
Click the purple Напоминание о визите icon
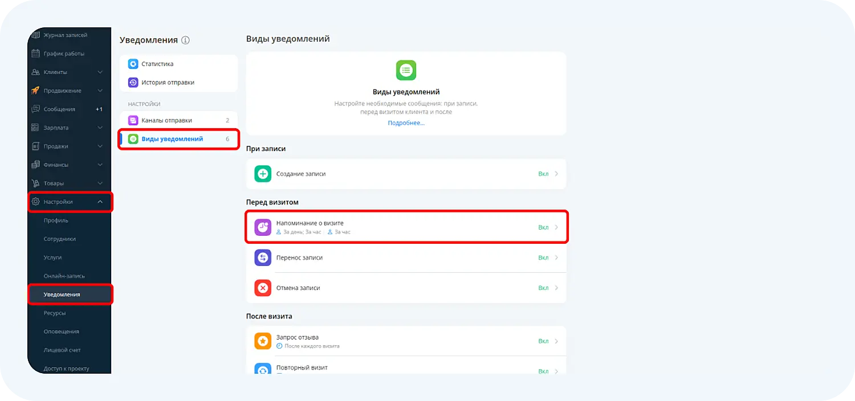pyautogui.click(x=263, y=227)
